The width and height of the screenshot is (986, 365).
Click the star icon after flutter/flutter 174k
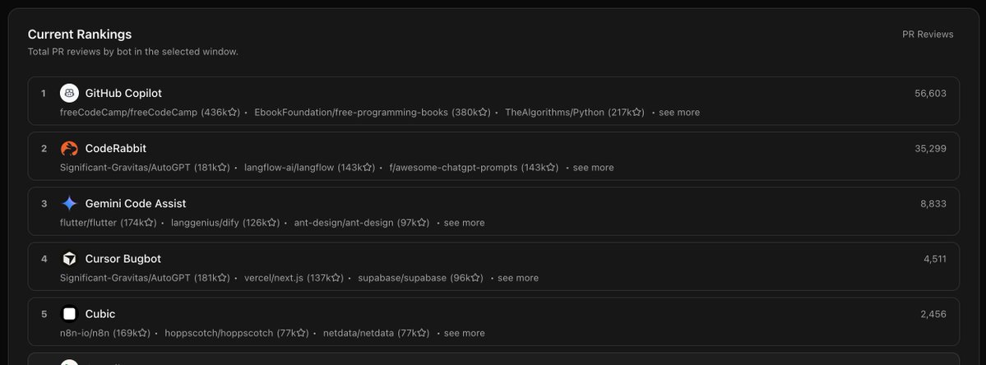coord(149,223)
